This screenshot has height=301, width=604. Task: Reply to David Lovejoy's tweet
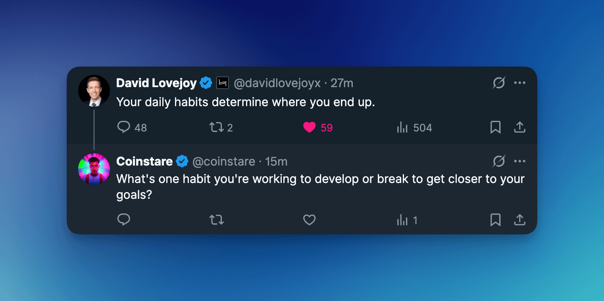coord(124,127)
